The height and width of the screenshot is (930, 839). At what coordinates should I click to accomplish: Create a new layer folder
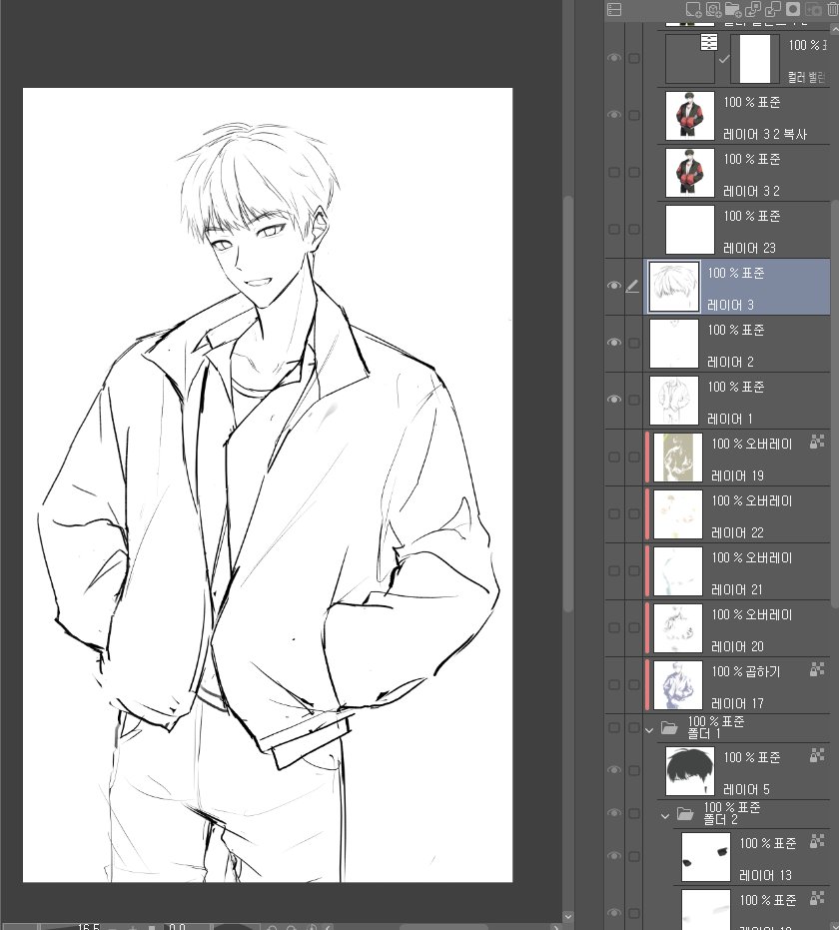733,10
